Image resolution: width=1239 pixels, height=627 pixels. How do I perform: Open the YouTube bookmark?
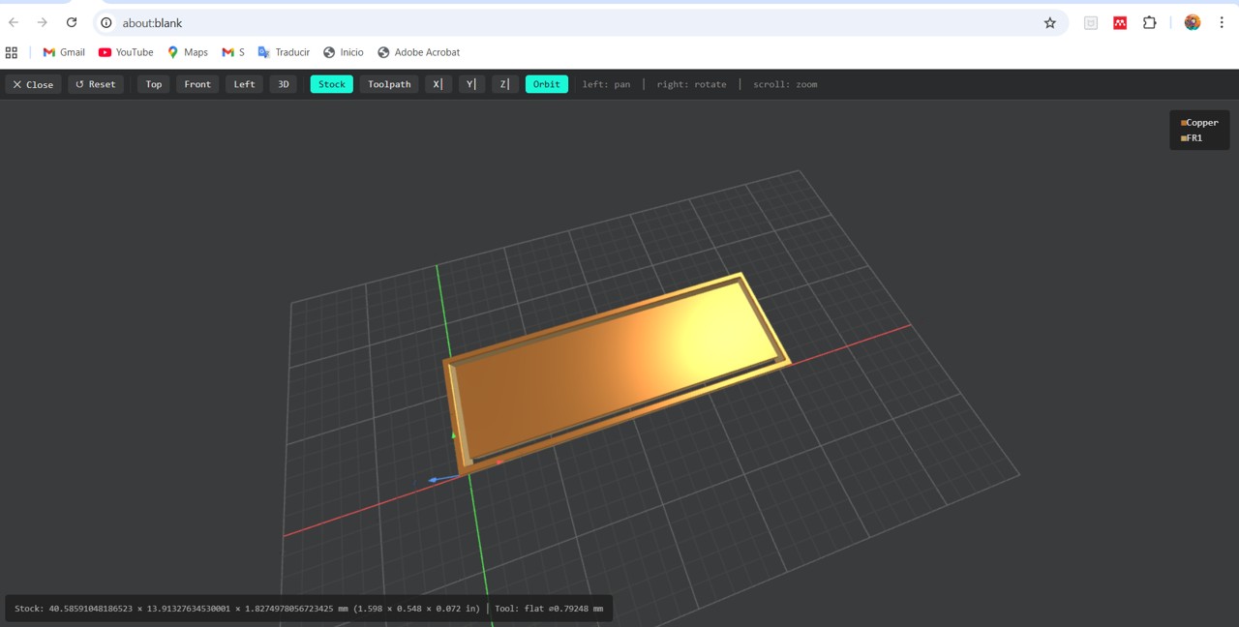coord(126,52)
